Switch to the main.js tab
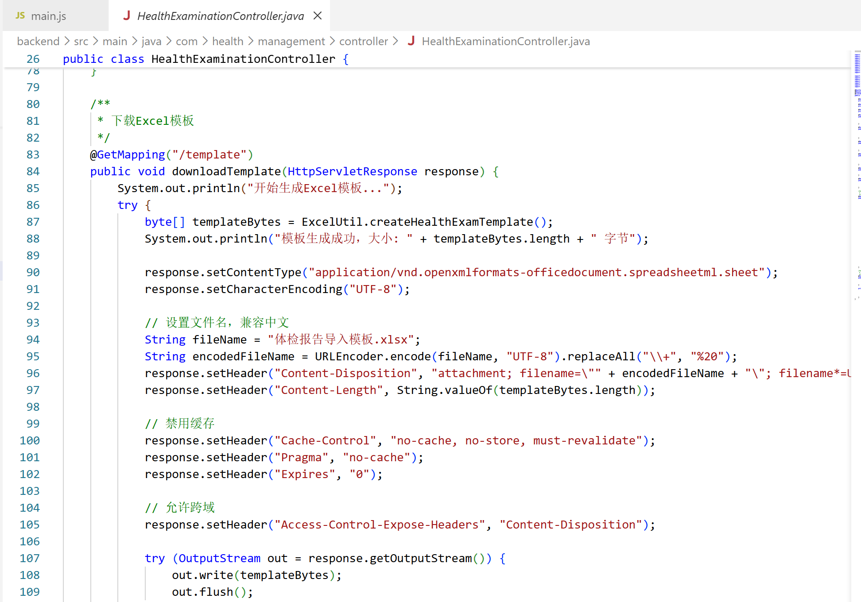 [48, 16]
